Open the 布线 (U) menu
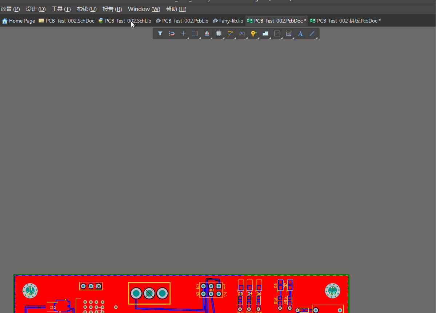Screen dimensions: 436x313 (87, 9)
